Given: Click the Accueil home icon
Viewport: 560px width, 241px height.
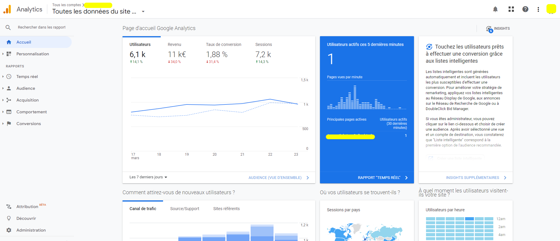Looking at the screenshot, I should pos(9,42).
